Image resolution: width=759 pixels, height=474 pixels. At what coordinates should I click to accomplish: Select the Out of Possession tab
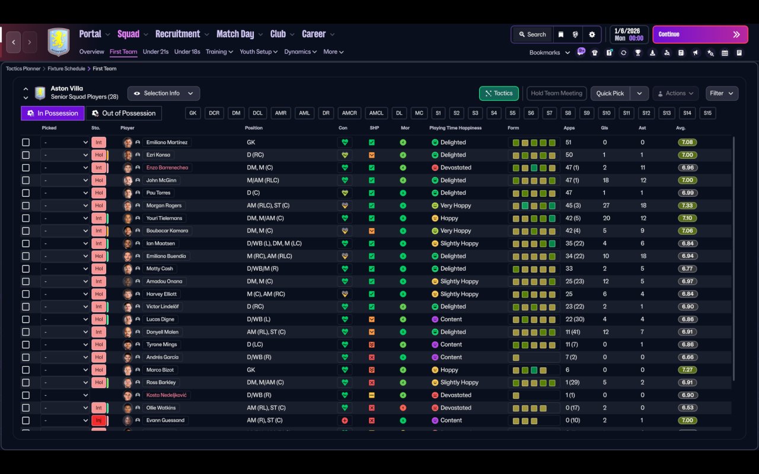124,113
